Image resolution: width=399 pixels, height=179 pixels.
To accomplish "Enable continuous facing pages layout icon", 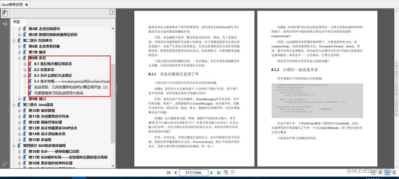I will click(x=395, y=173).
